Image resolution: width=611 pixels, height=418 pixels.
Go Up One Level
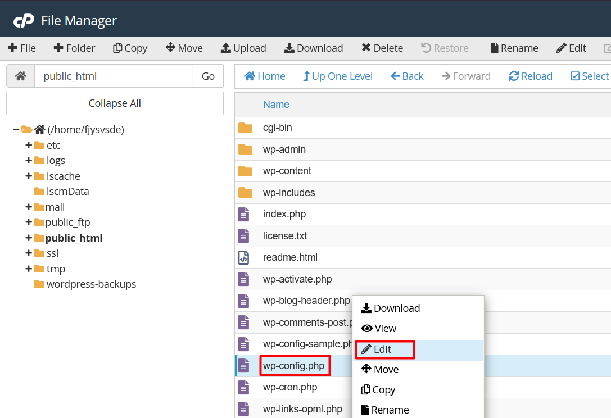point(338,76)
